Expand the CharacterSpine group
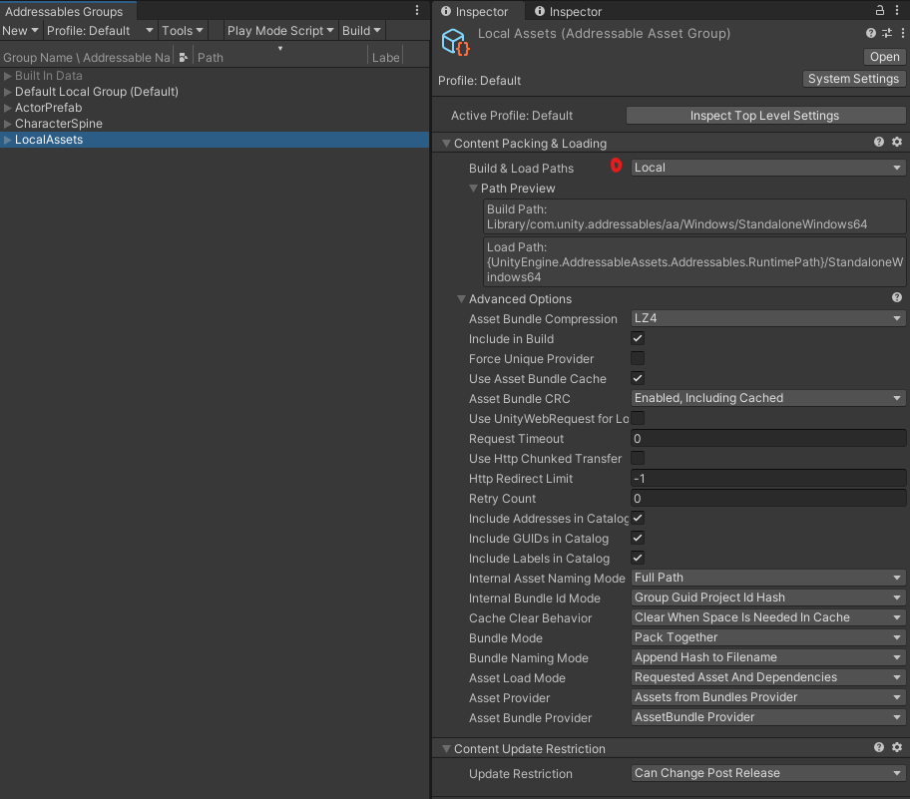Viewport: 910px width, 799px height. click(x=8, y=124)
